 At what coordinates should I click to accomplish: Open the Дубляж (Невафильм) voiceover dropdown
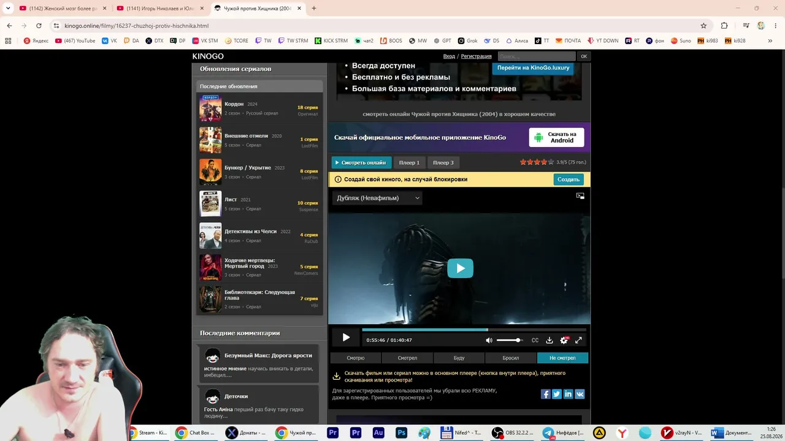pyautogui.click(x=378, y=198)
